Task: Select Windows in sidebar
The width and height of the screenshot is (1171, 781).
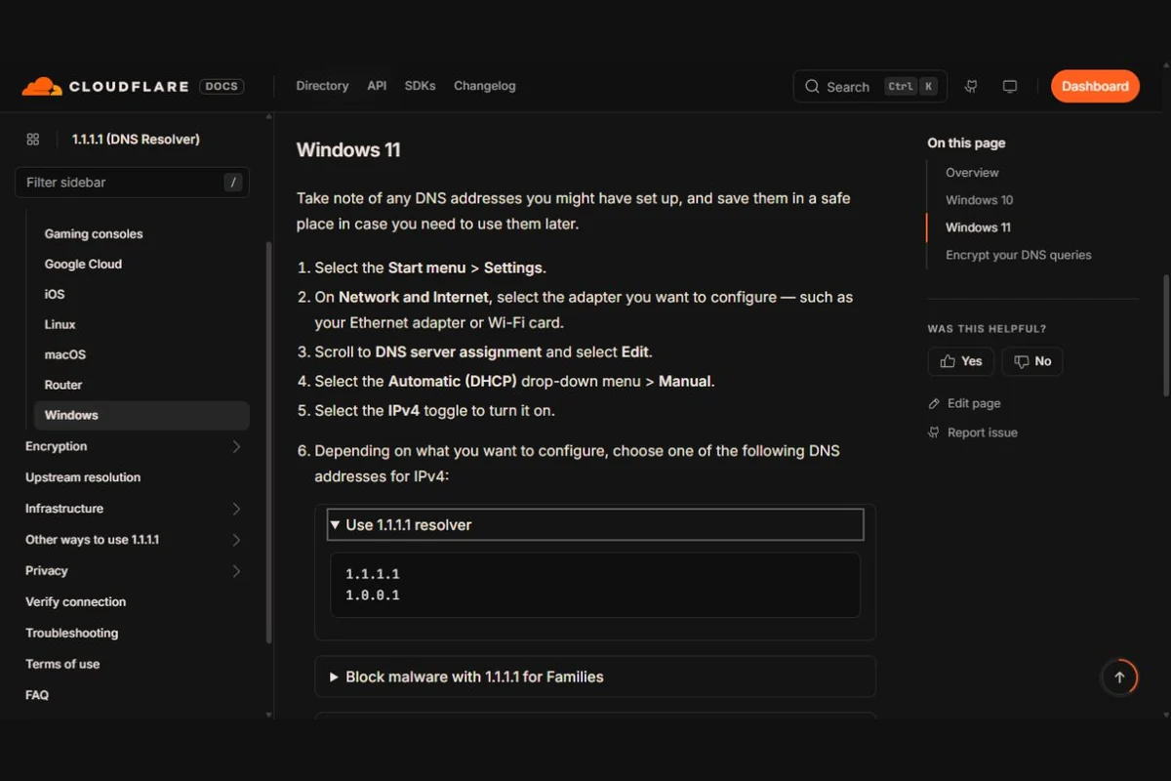Action: [x=141, y=415]
